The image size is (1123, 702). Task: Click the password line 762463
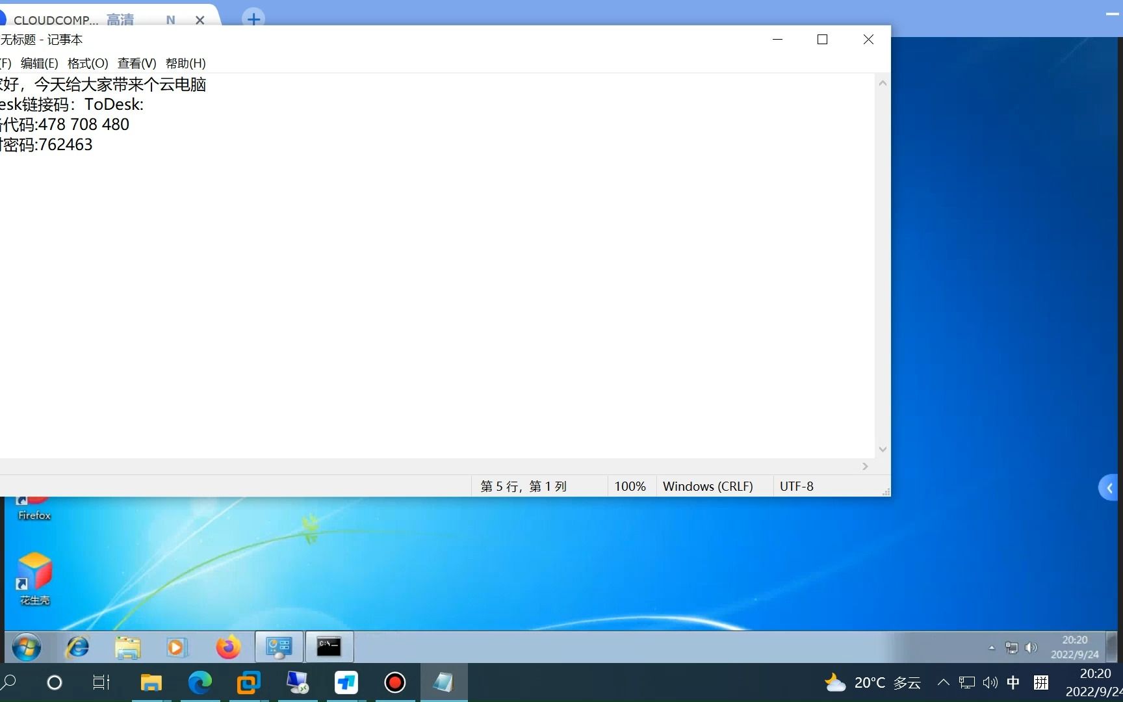pyautogui.click(x=47, y=144)
